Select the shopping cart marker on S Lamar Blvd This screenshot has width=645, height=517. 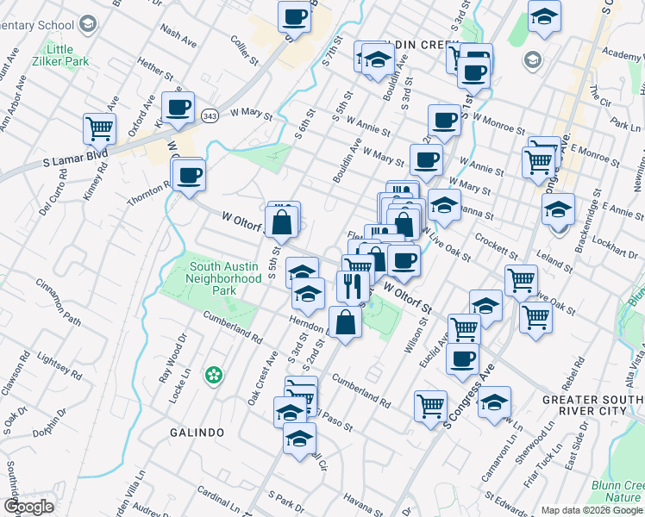[x=99, y=131]
